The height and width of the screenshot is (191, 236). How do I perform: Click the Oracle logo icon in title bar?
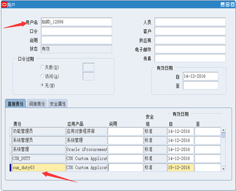(x=4, y=5)
